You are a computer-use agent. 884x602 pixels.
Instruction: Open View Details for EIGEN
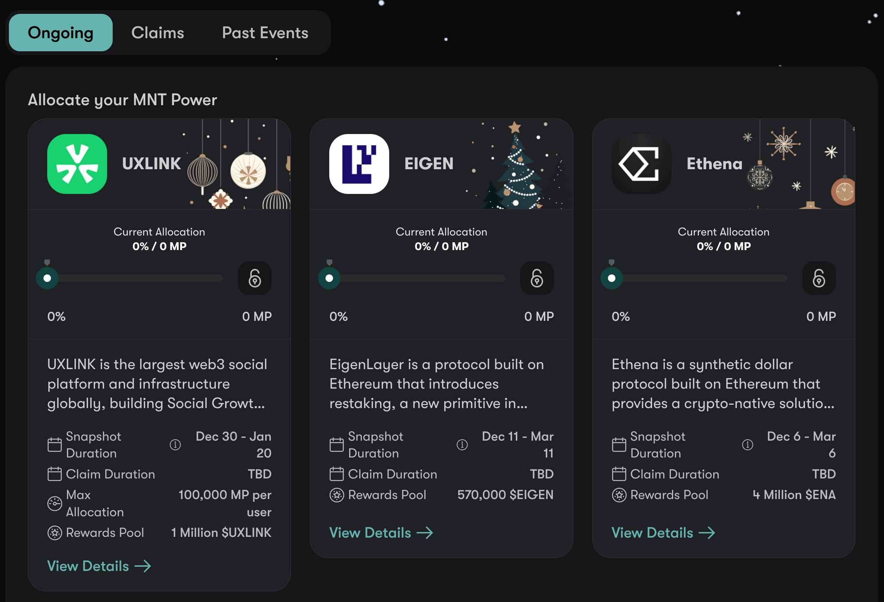(381, 533)
